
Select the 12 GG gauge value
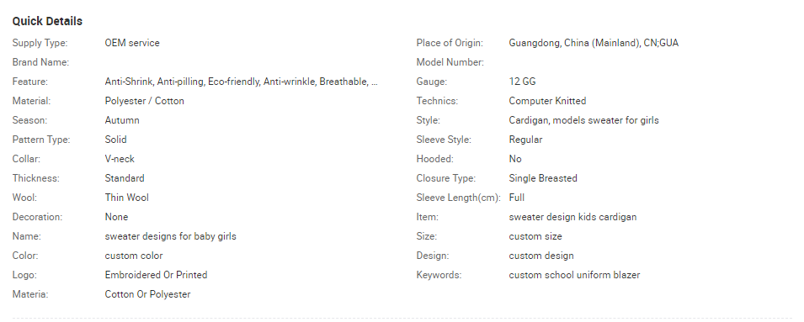coord(523,82)
